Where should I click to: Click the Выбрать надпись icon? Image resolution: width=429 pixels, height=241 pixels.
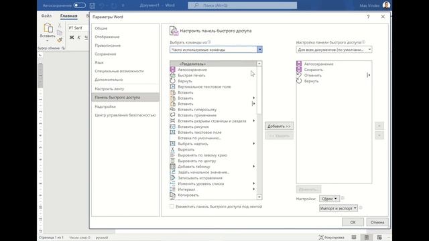tap(173, 144)
